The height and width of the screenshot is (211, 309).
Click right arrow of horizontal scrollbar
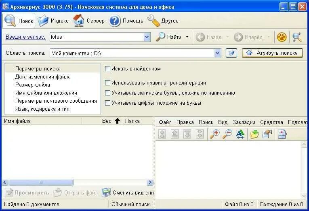(150, 182)
